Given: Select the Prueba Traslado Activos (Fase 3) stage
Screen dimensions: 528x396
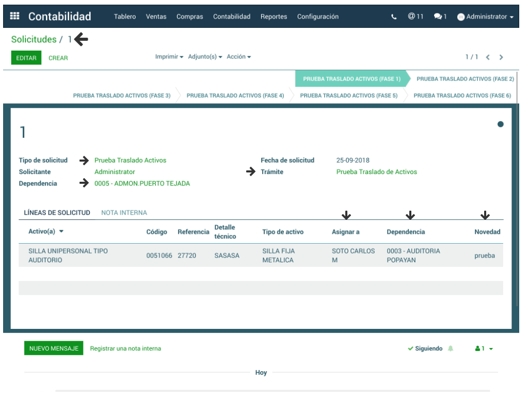Looking at the screenshot, I should pos(122,96).
